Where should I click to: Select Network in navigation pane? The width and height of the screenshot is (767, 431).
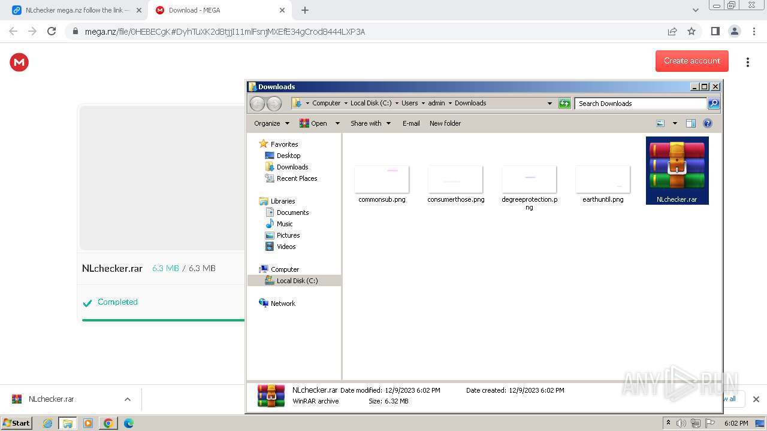click(283, 303)
